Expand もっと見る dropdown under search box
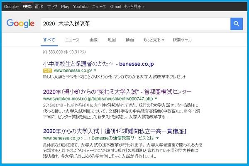The image size is (249, 166). coord(154,40)
